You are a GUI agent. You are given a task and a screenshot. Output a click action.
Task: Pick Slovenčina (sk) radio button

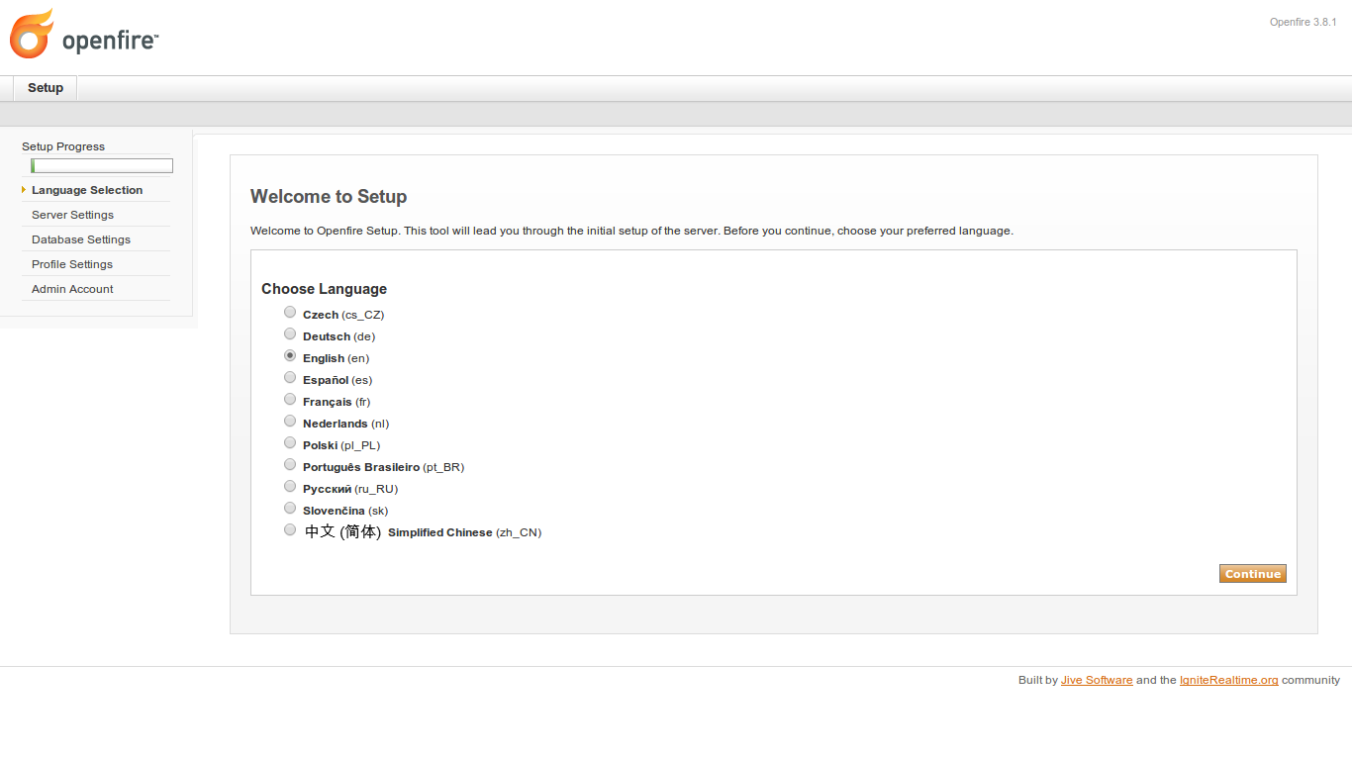coord(290,508)
